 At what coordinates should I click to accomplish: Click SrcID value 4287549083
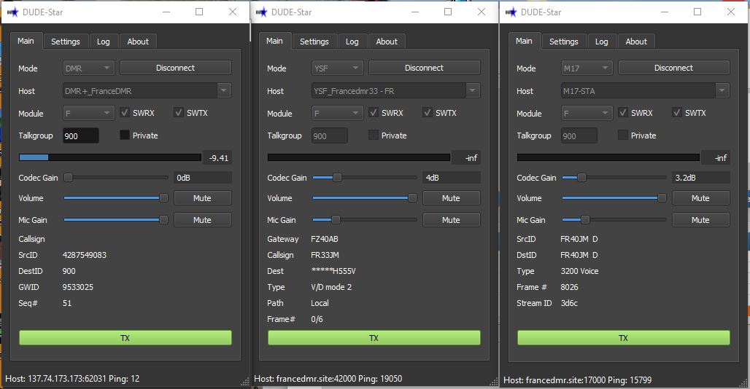click(85, 255)
